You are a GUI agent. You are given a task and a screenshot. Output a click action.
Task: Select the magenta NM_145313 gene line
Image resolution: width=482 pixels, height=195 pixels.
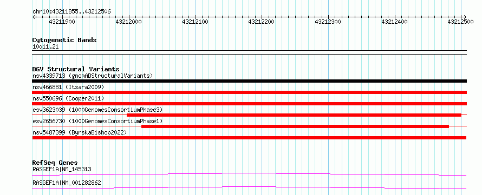249,174
